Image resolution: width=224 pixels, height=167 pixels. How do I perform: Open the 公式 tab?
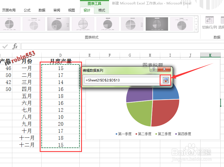click(27, 10)
